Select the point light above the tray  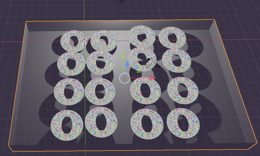coord(121,1)
